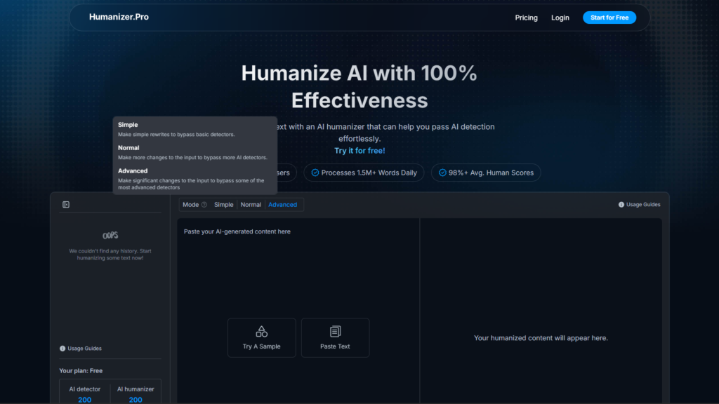Image resolution: width=719 pixels, height=404 pixels.
Task: Click the Mode help question mark
Action: tap(203, 204)
